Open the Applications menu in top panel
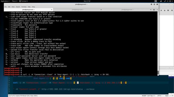 (x=5, y=1)
